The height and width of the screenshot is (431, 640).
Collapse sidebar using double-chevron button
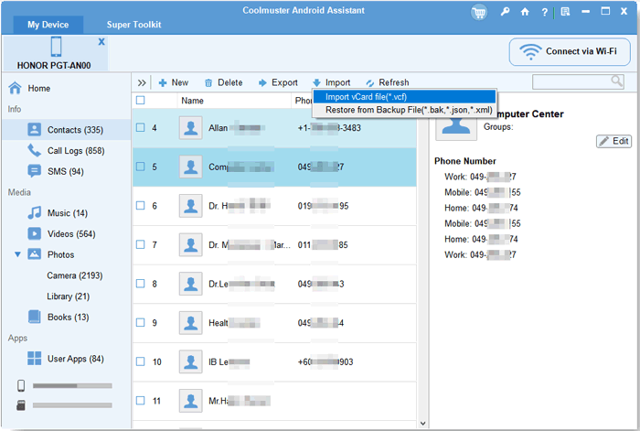(142, 82)
